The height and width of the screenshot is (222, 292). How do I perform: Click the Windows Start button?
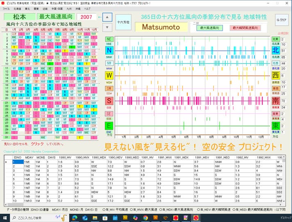[x=5, y=218]
